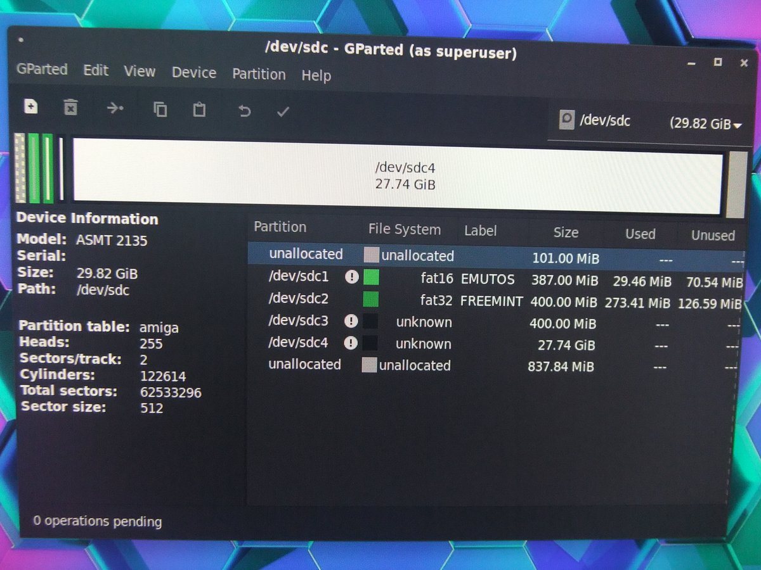Click the grey swatch of 101.00 MiB unallocated
Viewport: 761px width, 570px height.
[x=371, y=255]
